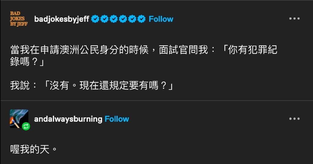The width and height of the screenshot is (313, 164).
Task: Open the badjokesbyjeff blog name link
Action: (62, 19)
